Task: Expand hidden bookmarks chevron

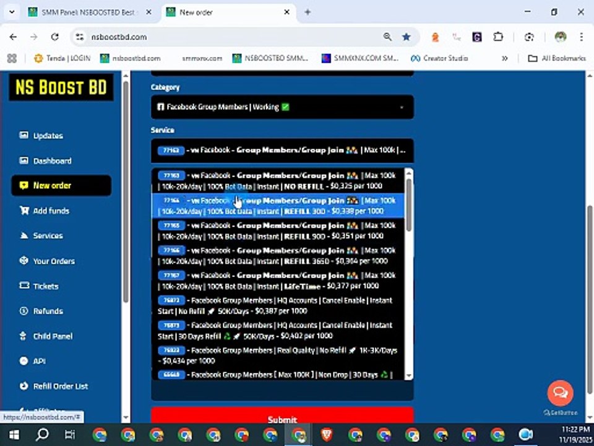Action: 505,58
